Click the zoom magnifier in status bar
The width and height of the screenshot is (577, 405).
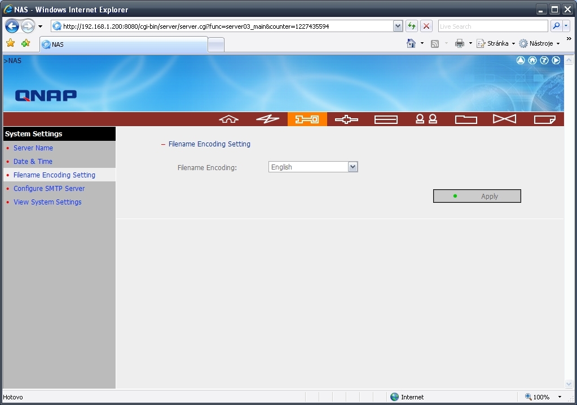pyautogui.click(x=528, y=397)
